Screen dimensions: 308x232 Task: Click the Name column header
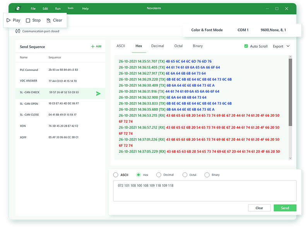pyautogui.click(x=24, y=57)
